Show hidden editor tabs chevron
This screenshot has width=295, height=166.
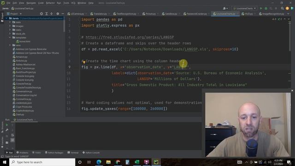(x=288, y=14)
